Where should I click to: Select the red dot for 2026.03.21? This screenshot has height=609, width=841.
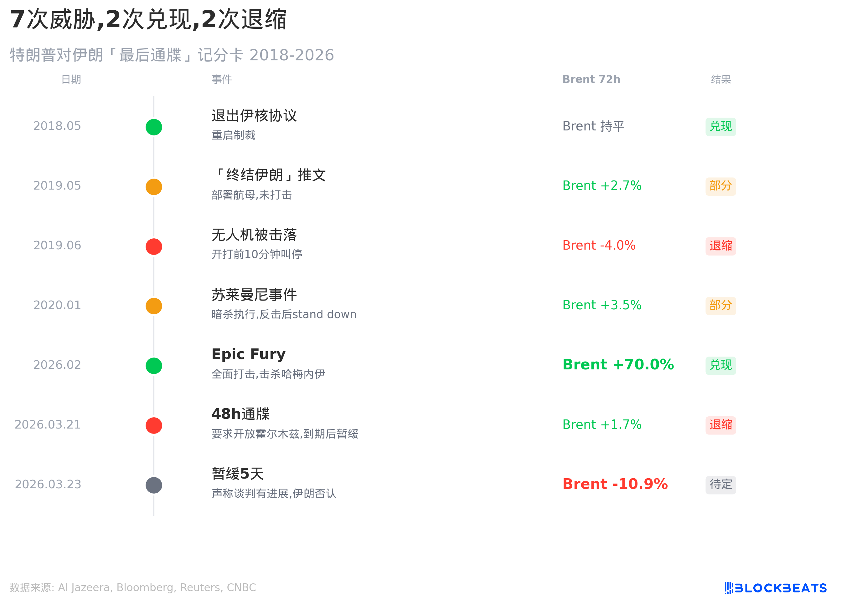[x=154, y=425]
